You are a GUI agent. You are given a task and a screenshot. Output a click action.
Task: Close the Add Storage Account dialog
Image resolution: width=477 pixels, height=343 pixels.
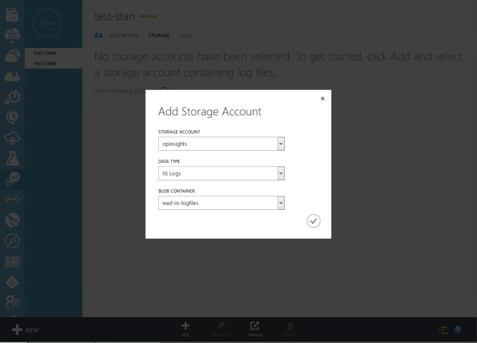click(322, 99)
